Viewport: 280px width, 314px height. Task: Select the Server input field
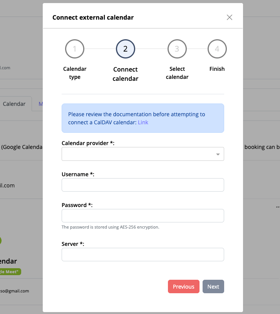143,254
